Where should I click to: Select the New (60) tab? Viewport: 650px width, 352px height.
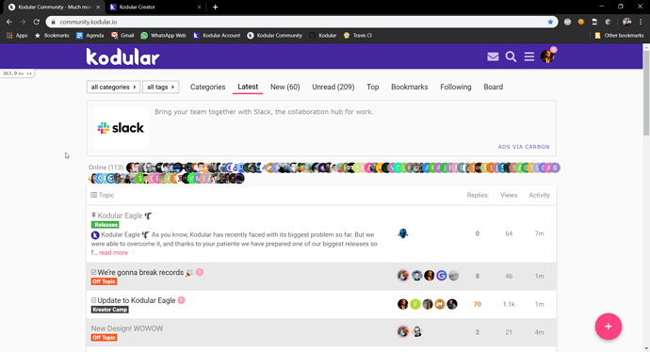coord(285,87)
